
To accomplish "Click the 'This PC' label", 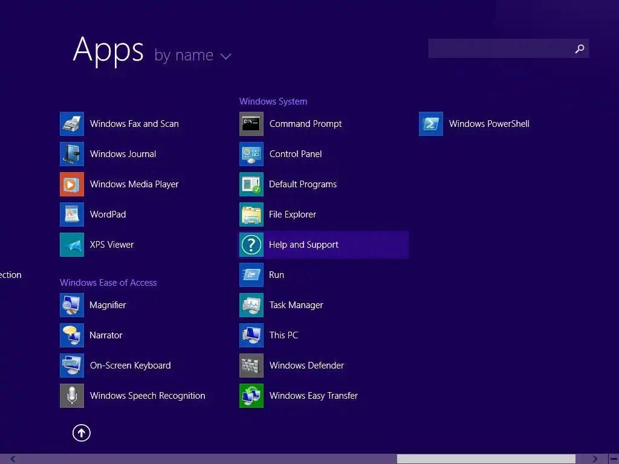I will coord(284,335).
